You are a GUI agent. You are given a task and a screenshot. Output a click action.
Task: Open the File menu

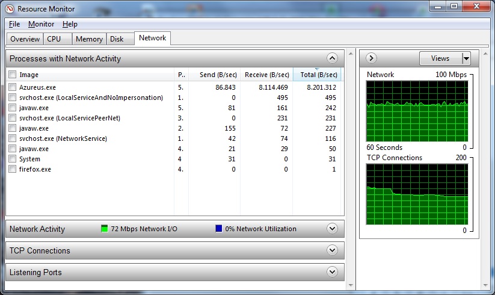[x=14, y=24]
